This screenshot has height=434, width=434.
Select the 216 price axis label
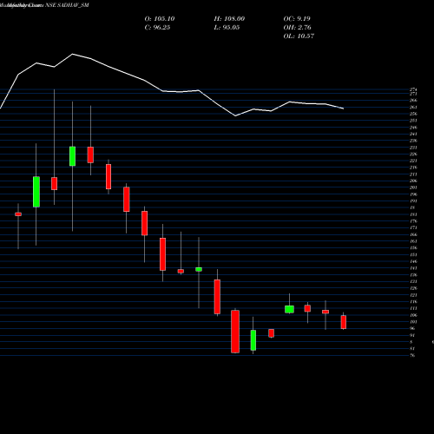point(413,168)
